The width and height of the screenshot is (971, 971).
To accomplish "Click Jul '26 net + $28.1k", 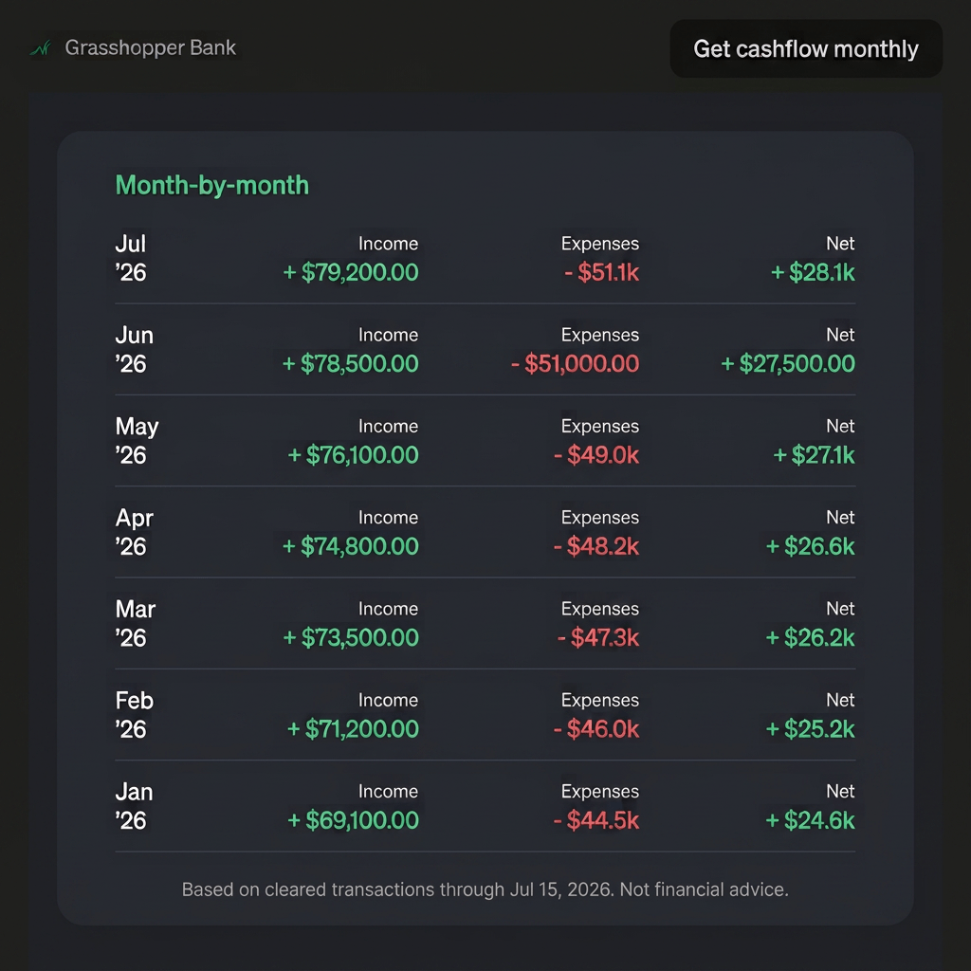I will (x=813, y=272).
